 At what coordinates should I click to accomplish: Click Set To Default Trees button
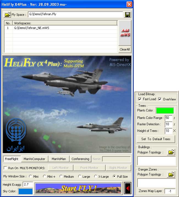(x=156, y=139)
